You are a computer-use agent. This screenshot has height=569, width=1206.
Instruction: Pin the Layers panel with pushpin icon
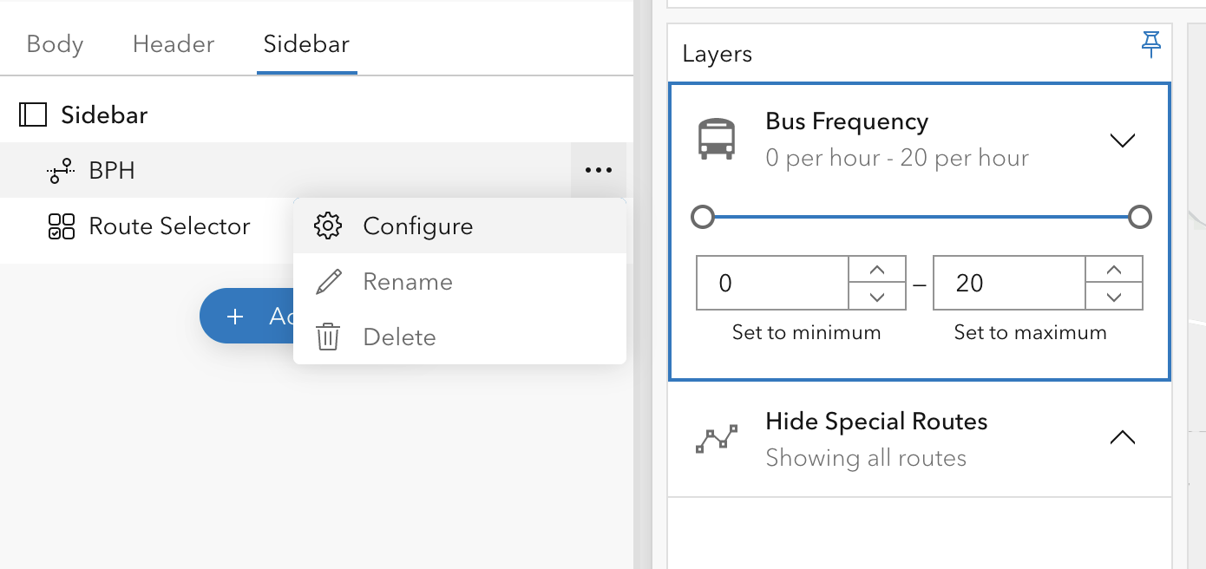coord(1151,44)
